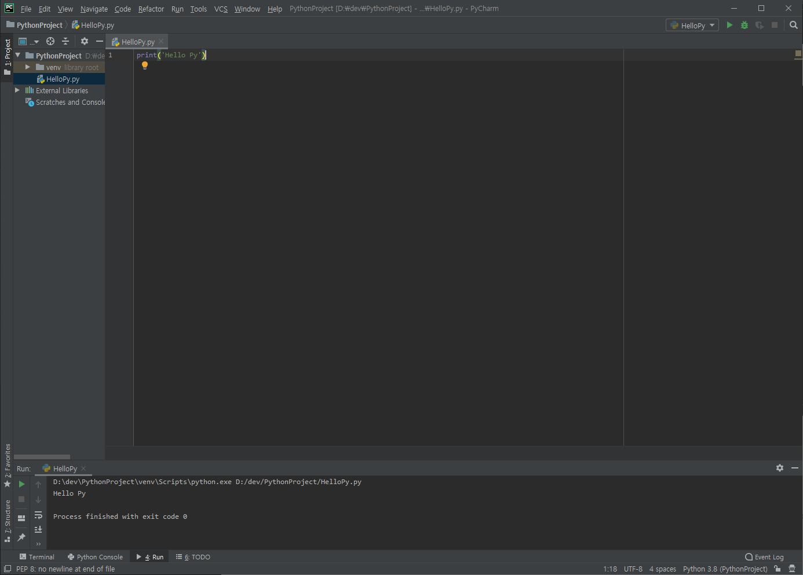The height and width of the screenshot is (575, 803).
Task: Open Search Everywhere magnifier icon
Action: coord(794,25)
